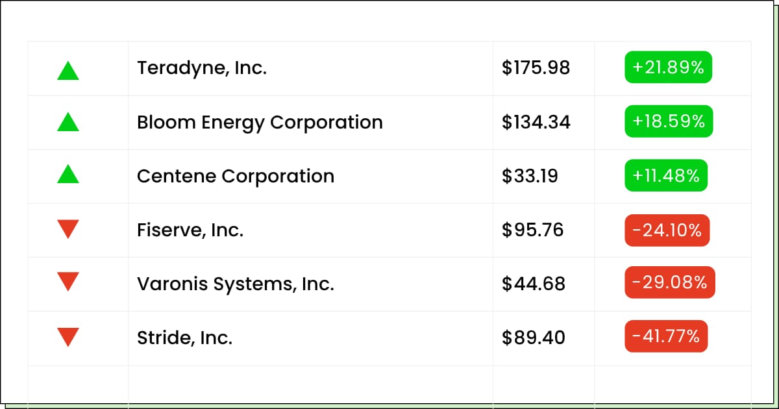779x409 pixels.
Task: Click the green up arrow beside Bloom Energy
Action: tap(68, 121)
